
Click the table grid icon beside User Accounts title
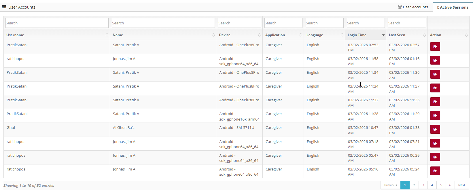coord(4,7)
